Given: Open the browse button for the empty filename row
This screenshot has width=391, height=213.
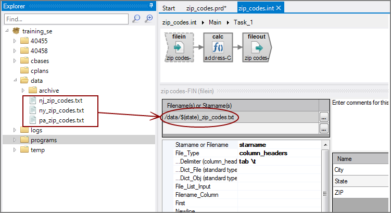Looking at the screenshot, I should 324,129.
